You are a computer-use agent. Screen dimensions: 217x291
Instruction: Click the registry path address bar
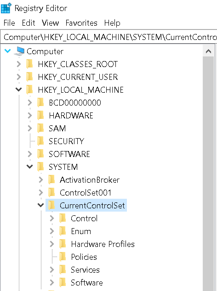click(109, 37)
